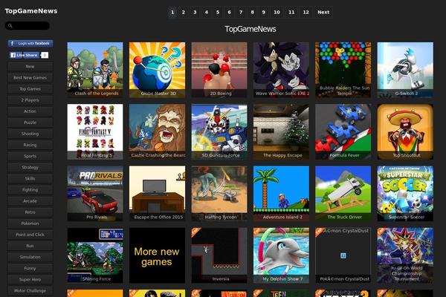Go to page 2

184,12
